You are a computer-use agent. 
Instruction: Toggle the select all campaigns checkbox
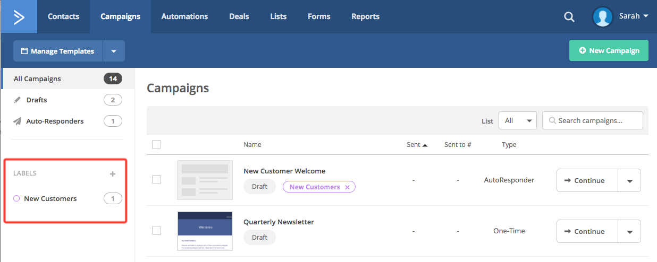point(156,144)
